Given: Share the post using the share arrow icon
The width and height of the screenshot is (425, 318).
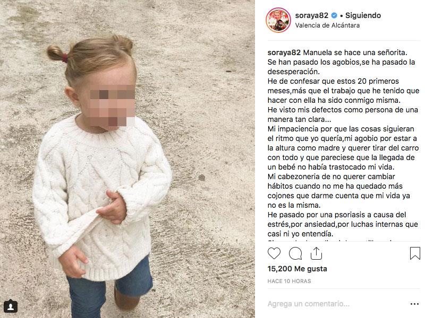Looking at the screenshot, I should pos(316,253).
